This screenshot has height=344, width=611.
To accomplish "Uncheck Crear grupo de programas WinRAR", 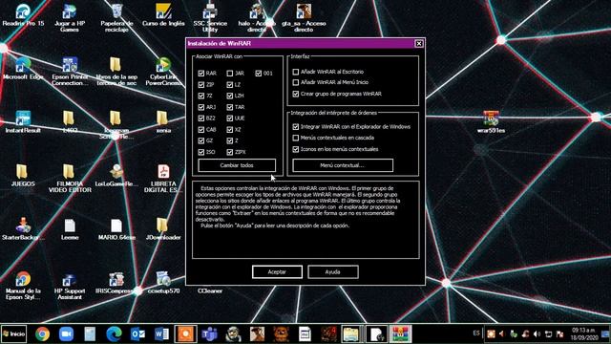I will (296, 94).
